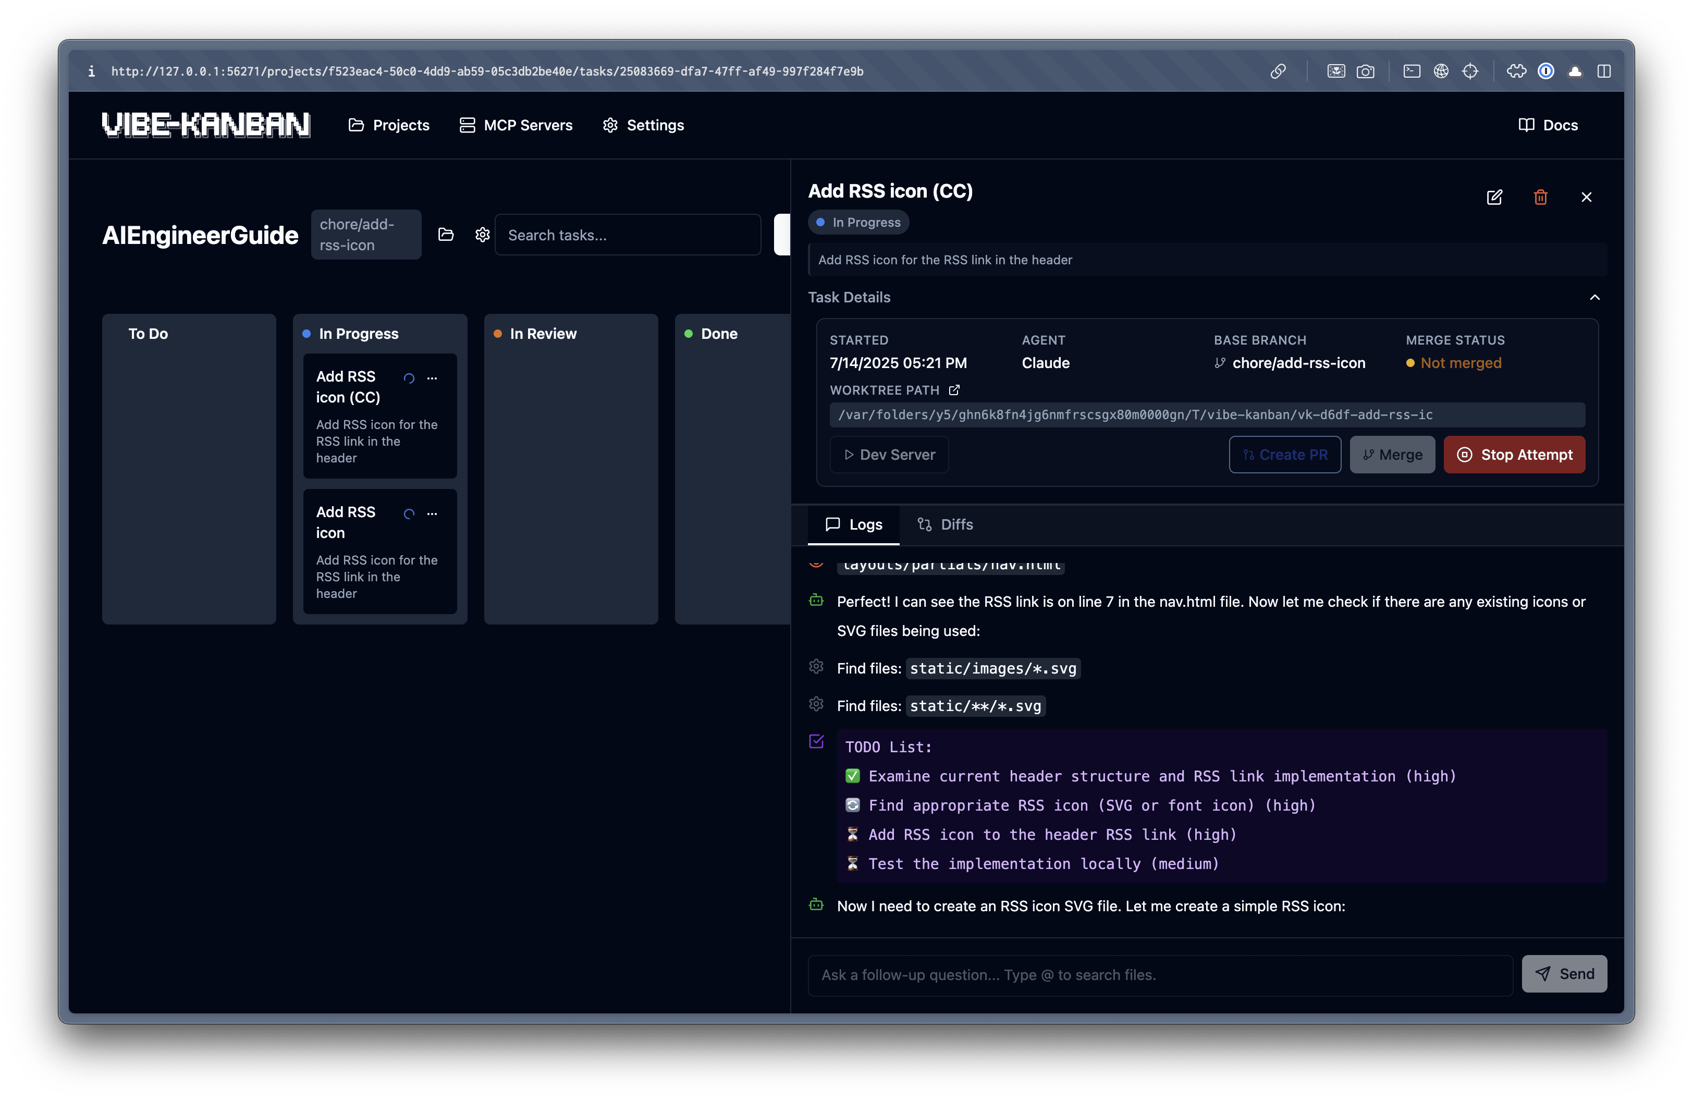Open the Add RSS icon (CC) task card
1693x1101 pixels.
pos(380,416)
